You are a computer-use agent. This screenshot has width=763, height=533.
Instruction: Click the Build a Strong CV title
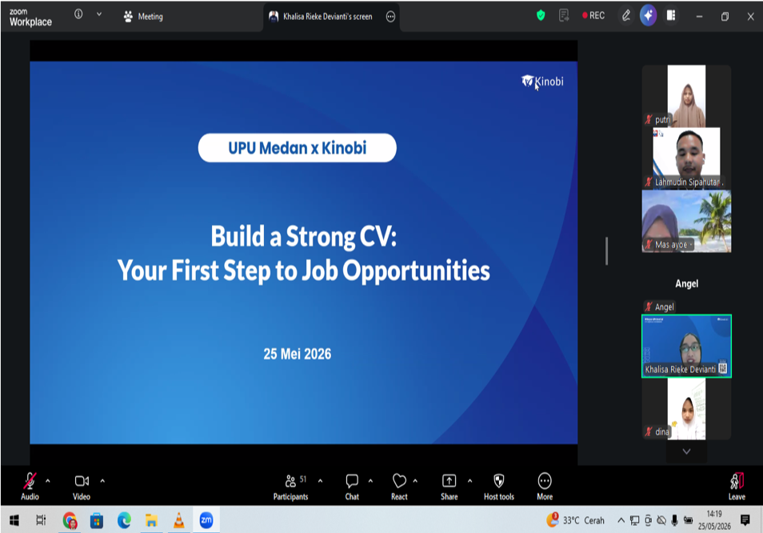point(304,237)
